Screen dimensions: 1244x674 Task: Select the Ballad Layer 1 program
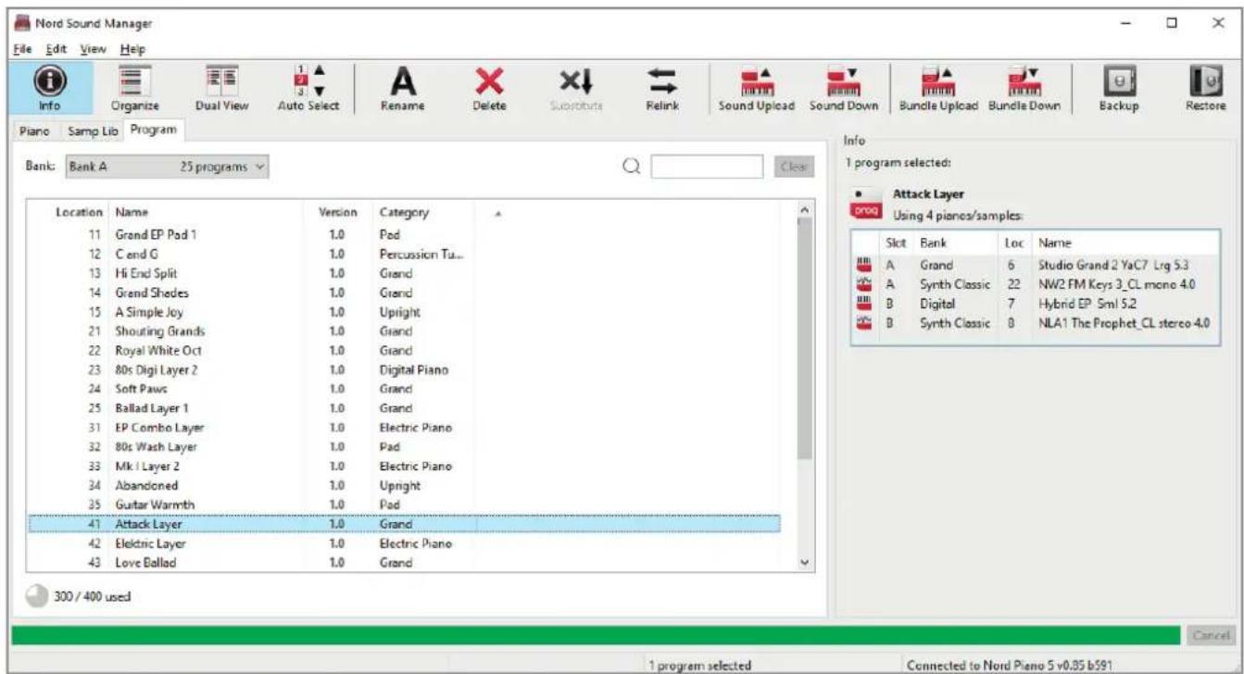(x=405, y=407)
